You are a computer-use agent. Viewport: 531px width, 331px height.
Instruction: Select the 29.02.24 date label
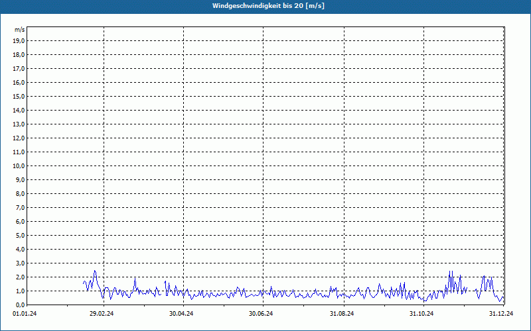102,314
